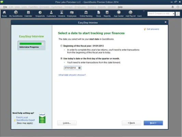The height and width of the screenshot is (137, 182).
Task: Click the QuickBooks application logo icon
Action: pyautogui.click(x=2, y=2)
